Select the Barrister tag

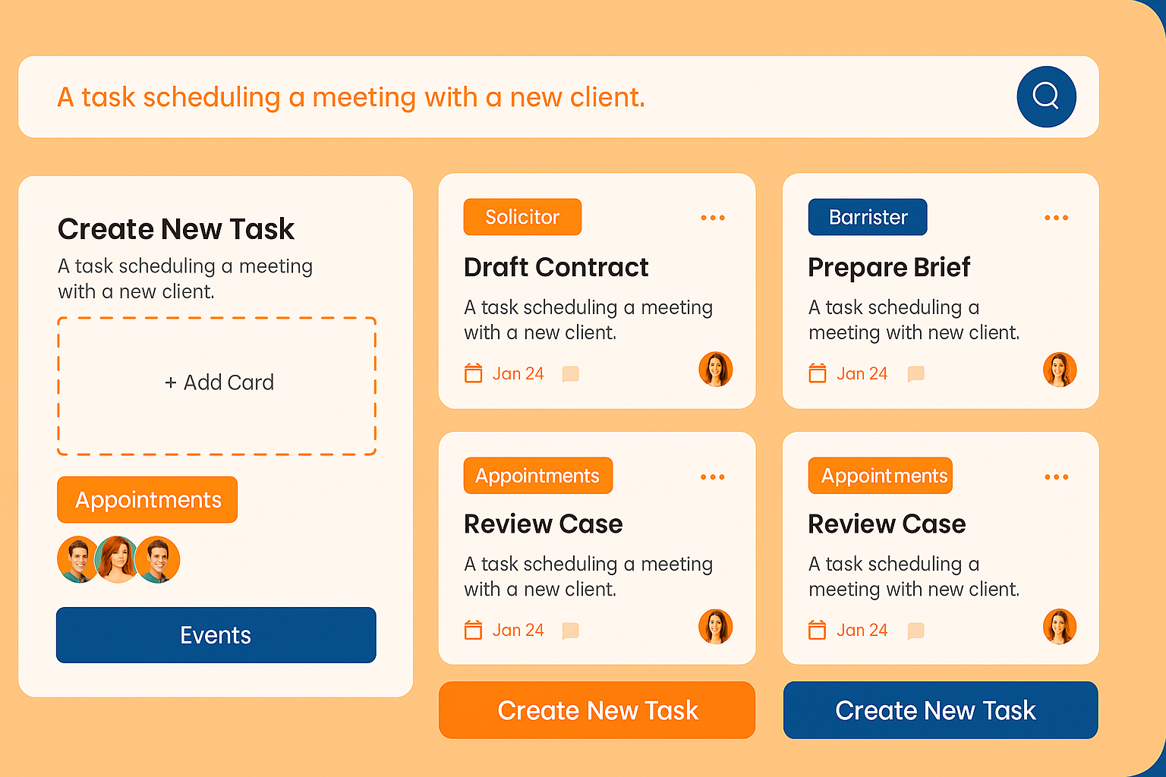click(867, 217)
